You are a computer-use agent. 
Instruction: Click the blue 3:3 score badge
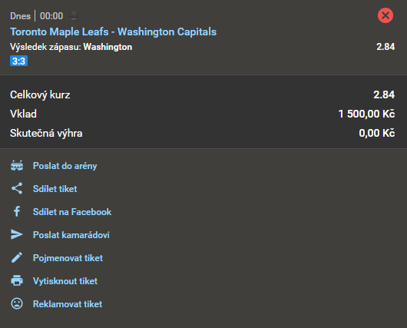[x=18, y=61]
